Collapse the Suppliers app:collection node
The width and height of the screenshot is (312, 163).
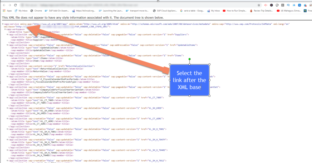8,34
